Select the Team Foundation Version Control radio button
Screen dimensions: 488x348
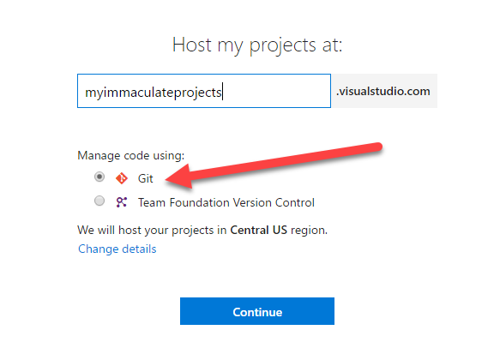[x=99, y=201]
